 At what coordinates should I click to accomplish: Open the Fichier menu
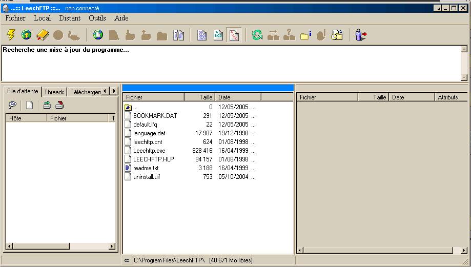(x=15, y=18)
